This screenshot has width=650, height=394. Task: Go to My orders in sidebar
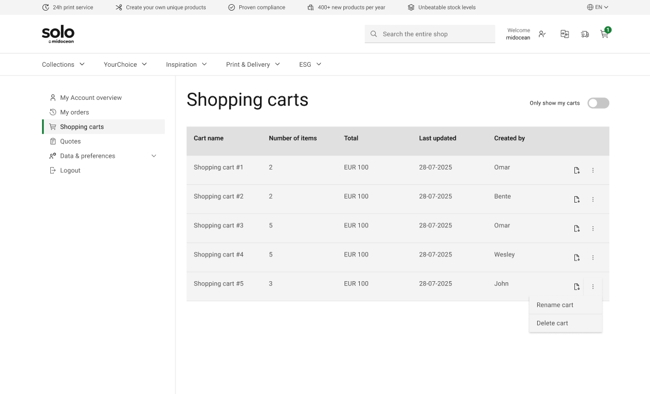click(74, 112)
